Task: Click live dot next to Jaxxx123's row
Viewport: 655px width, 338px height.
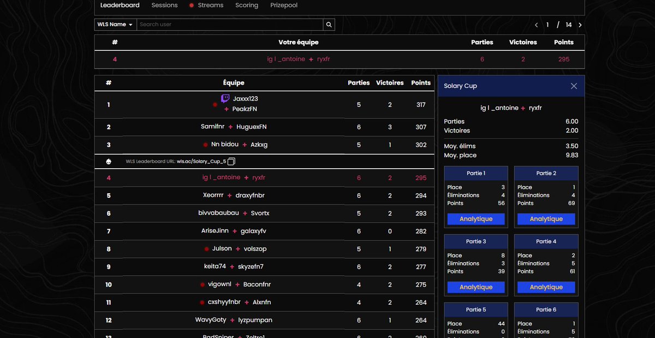Action: (215, 104)
